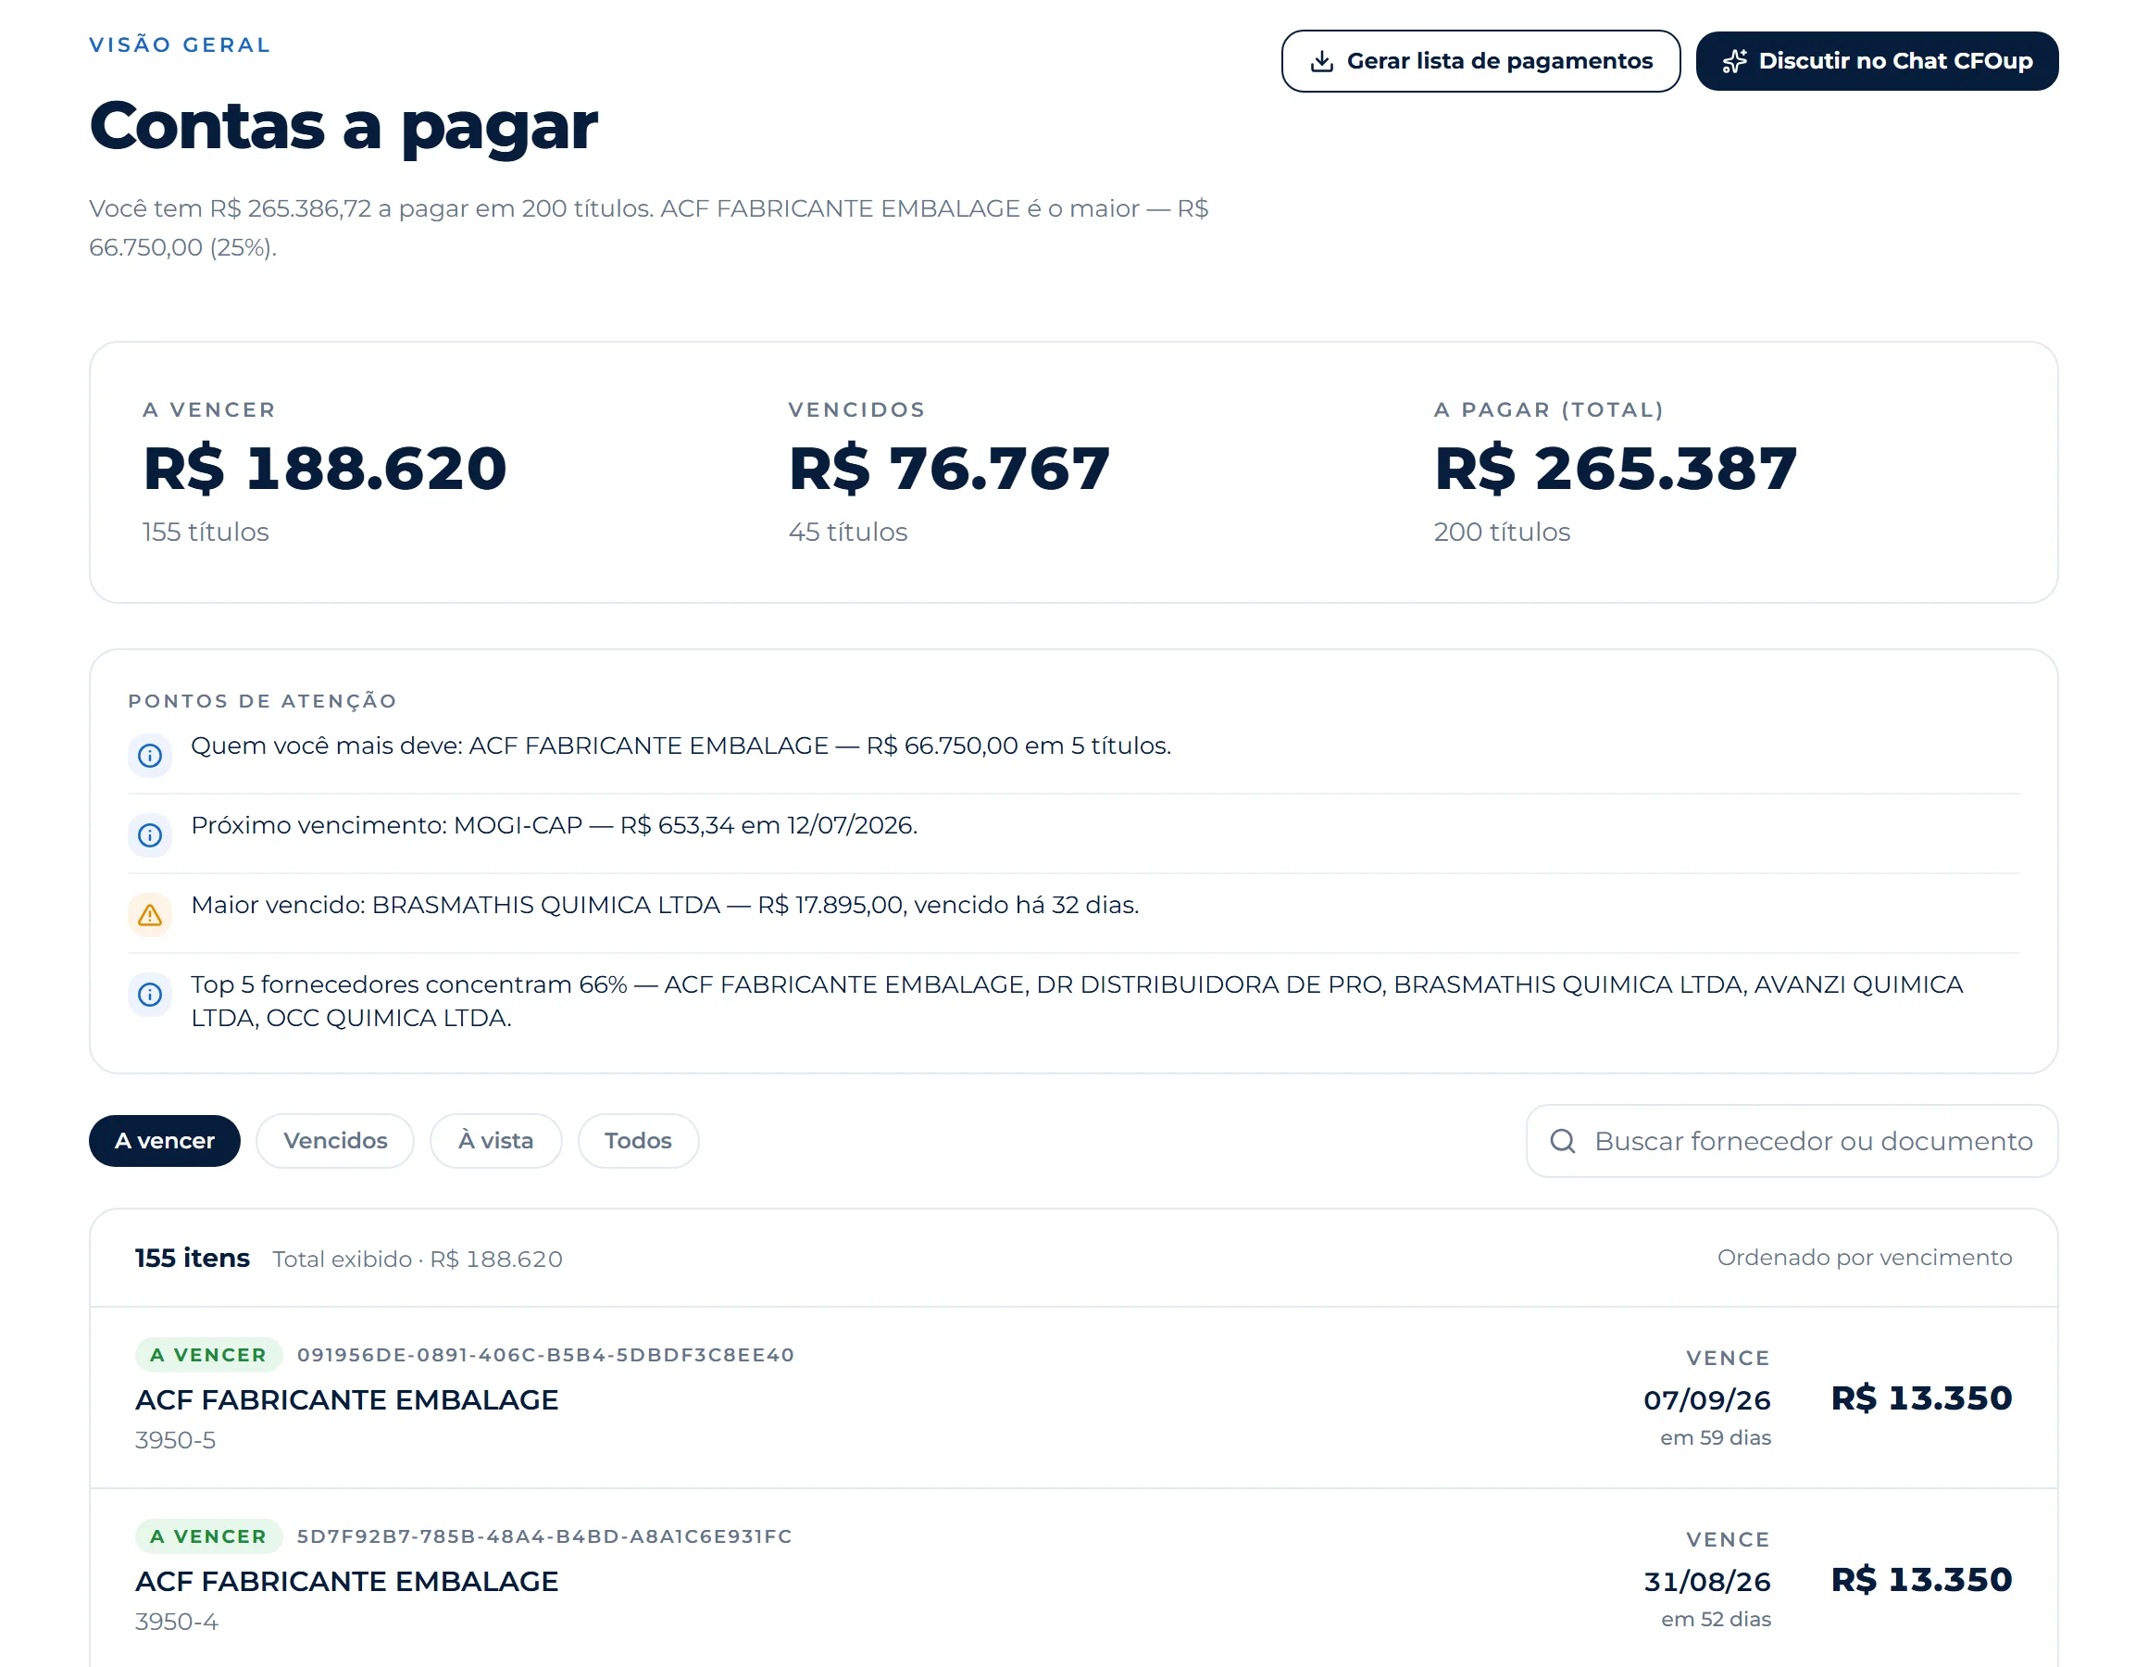Image resolution: width=2148 pixels, height=1667 pixels.
Task: Click the due date 31/08/26
Action: pyautogui.click(x=1707, y=1582)
